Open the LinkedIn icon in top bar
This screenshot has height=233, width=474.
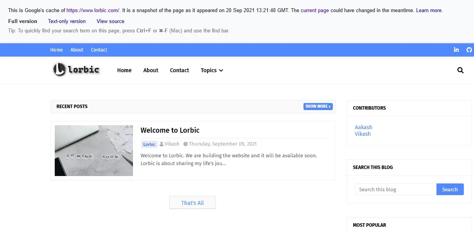coord(456,50)
